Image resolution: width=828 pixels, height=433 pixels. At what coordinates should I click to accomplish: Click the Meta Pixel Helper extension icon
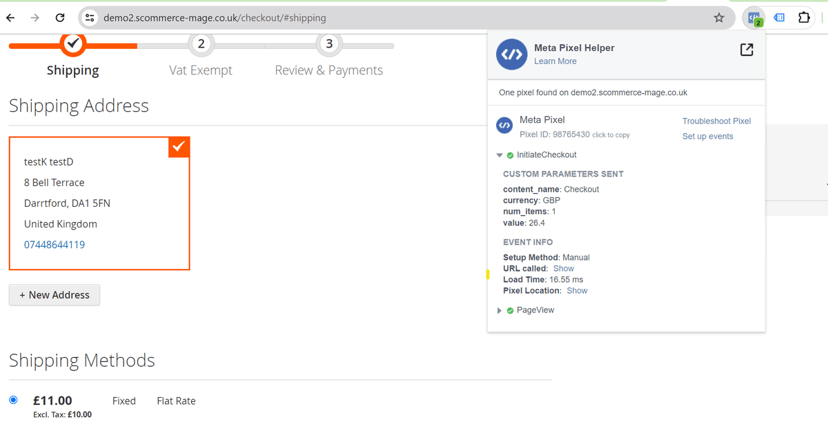click(754, 18)
